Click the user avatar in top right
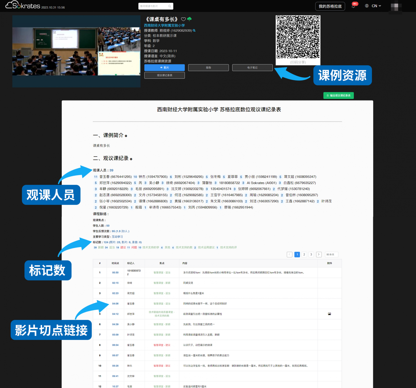 395,6
